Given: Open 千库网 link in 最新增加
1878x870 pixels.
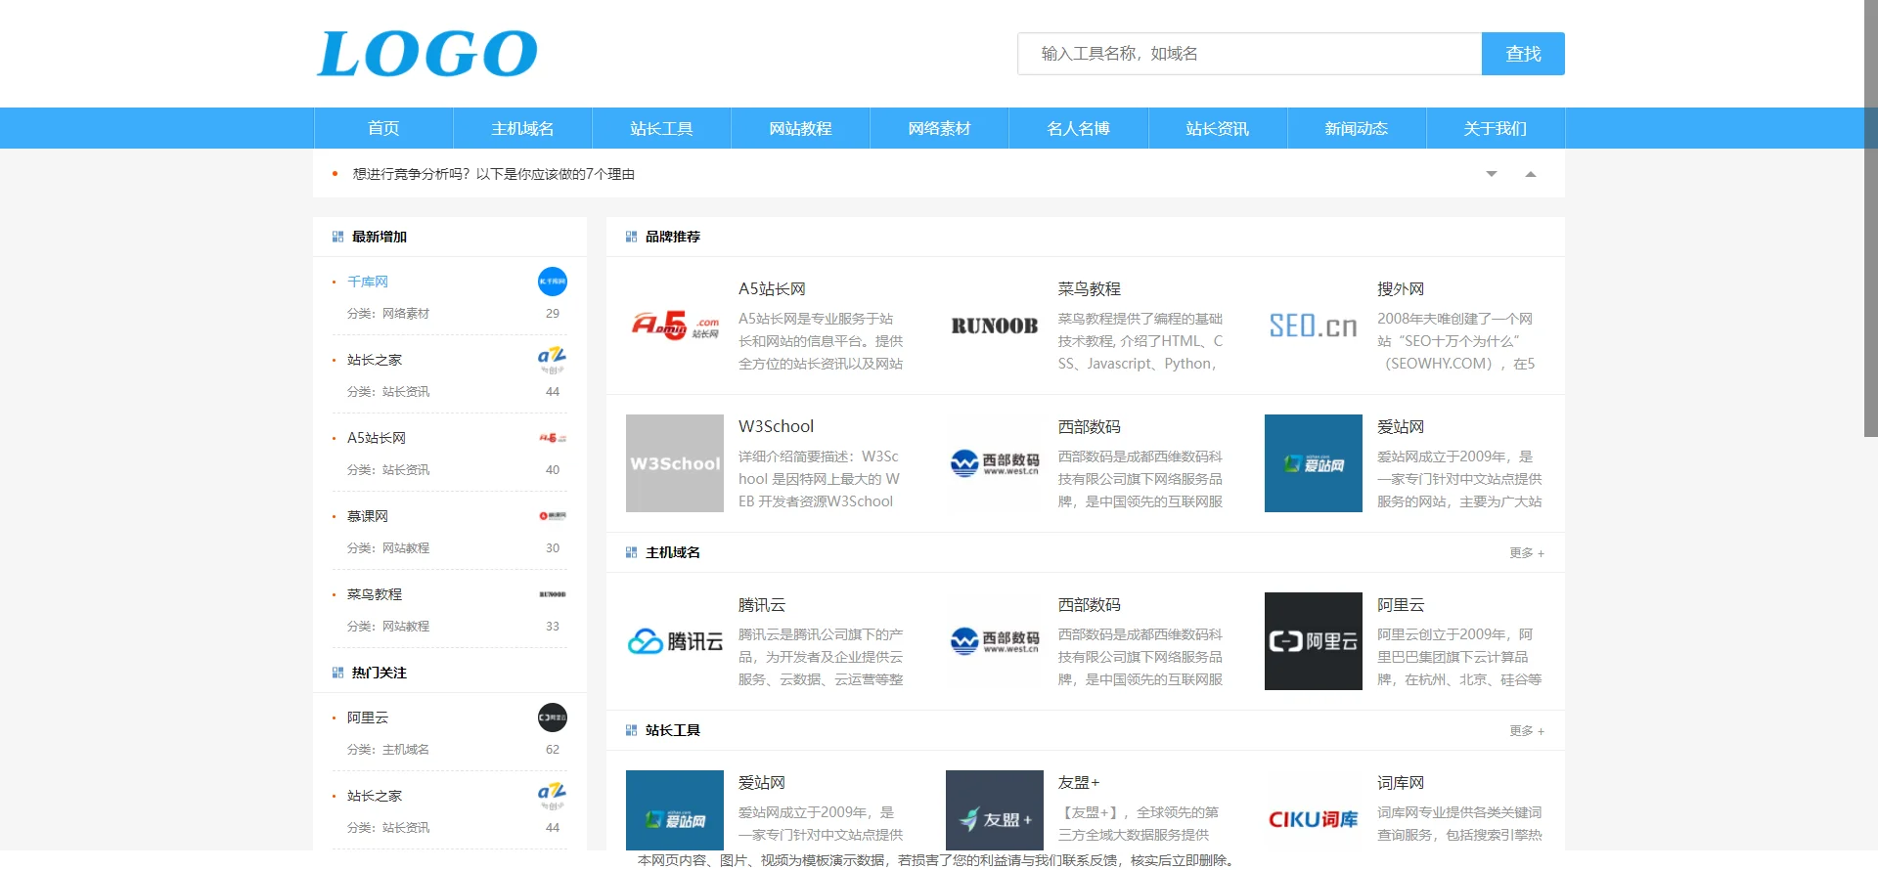Looking at the screenshot, I should click(x=368, y=282).
